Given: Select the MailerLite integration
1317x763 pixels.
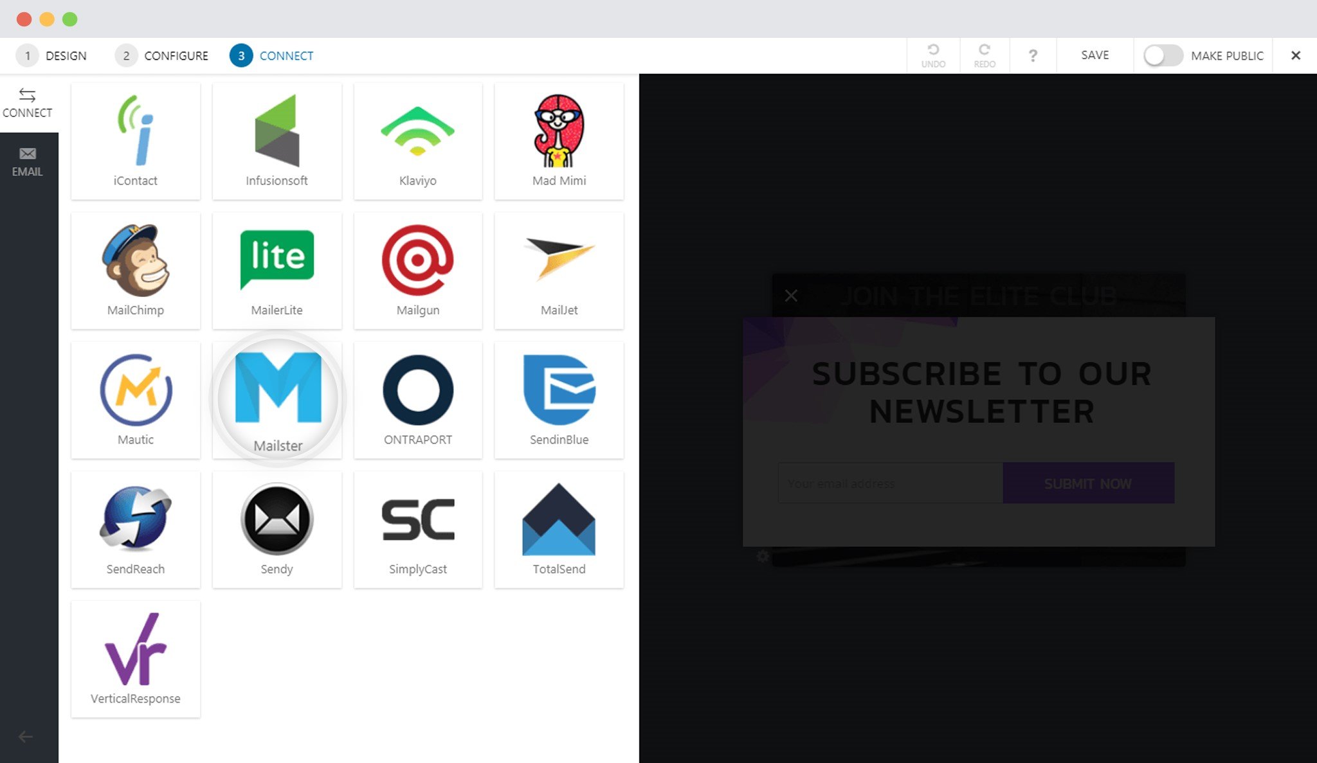Looking at the screenshot, I should point(277,271).
